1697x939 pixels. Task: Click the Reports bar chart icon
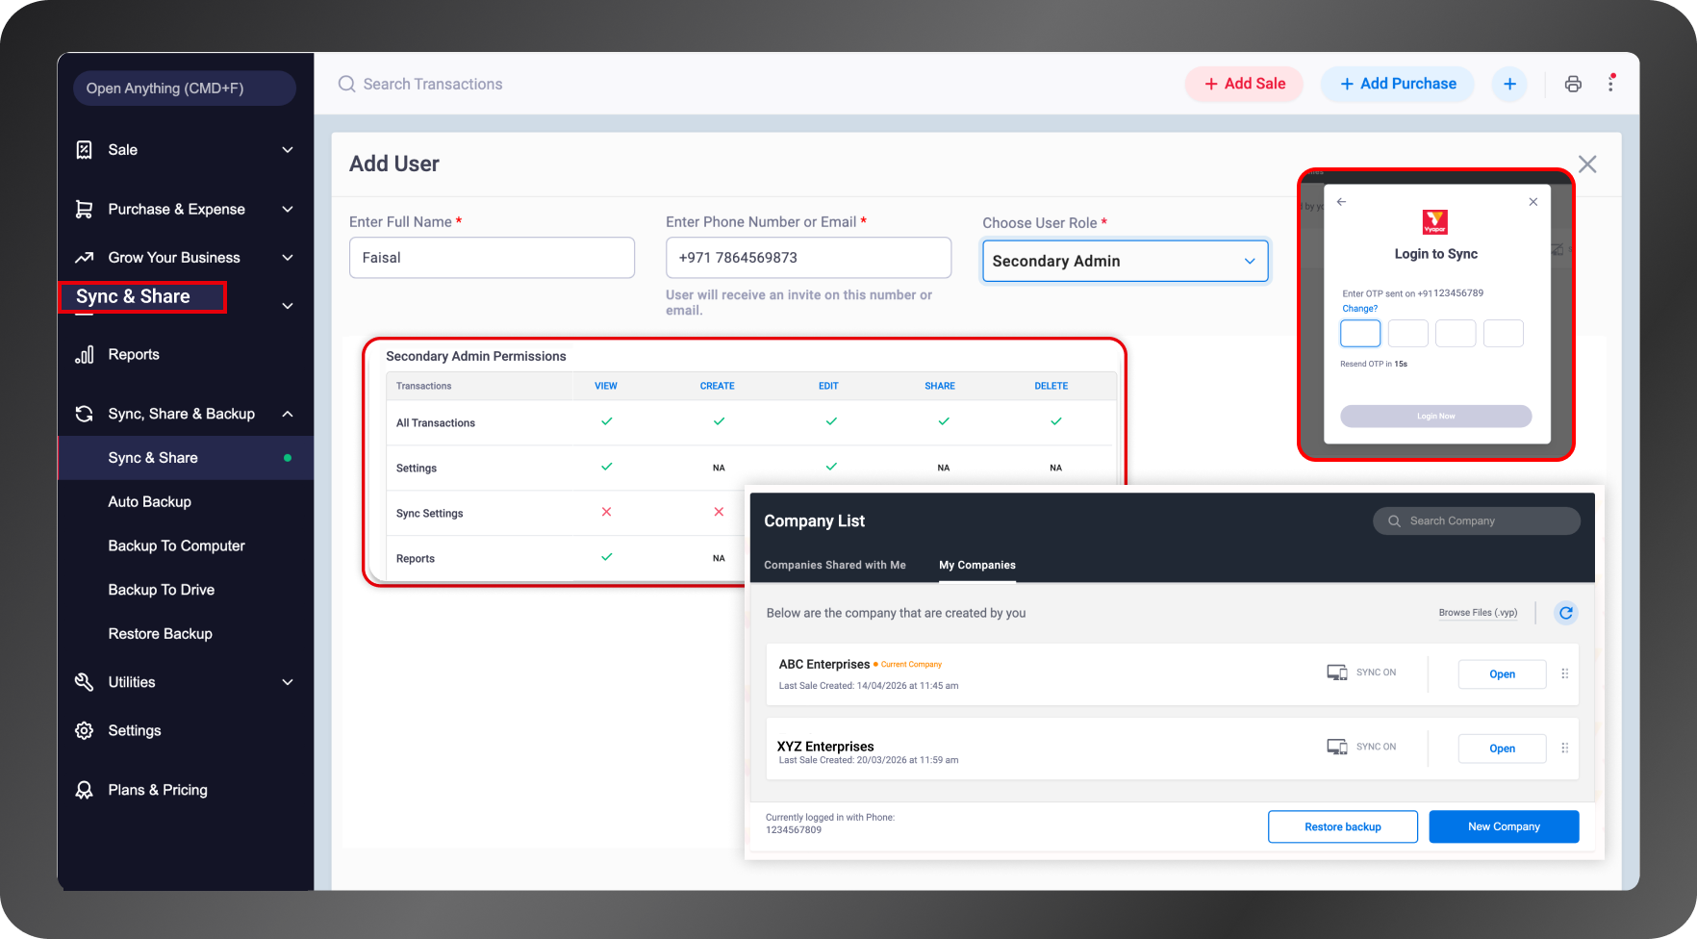coord(85,354)
